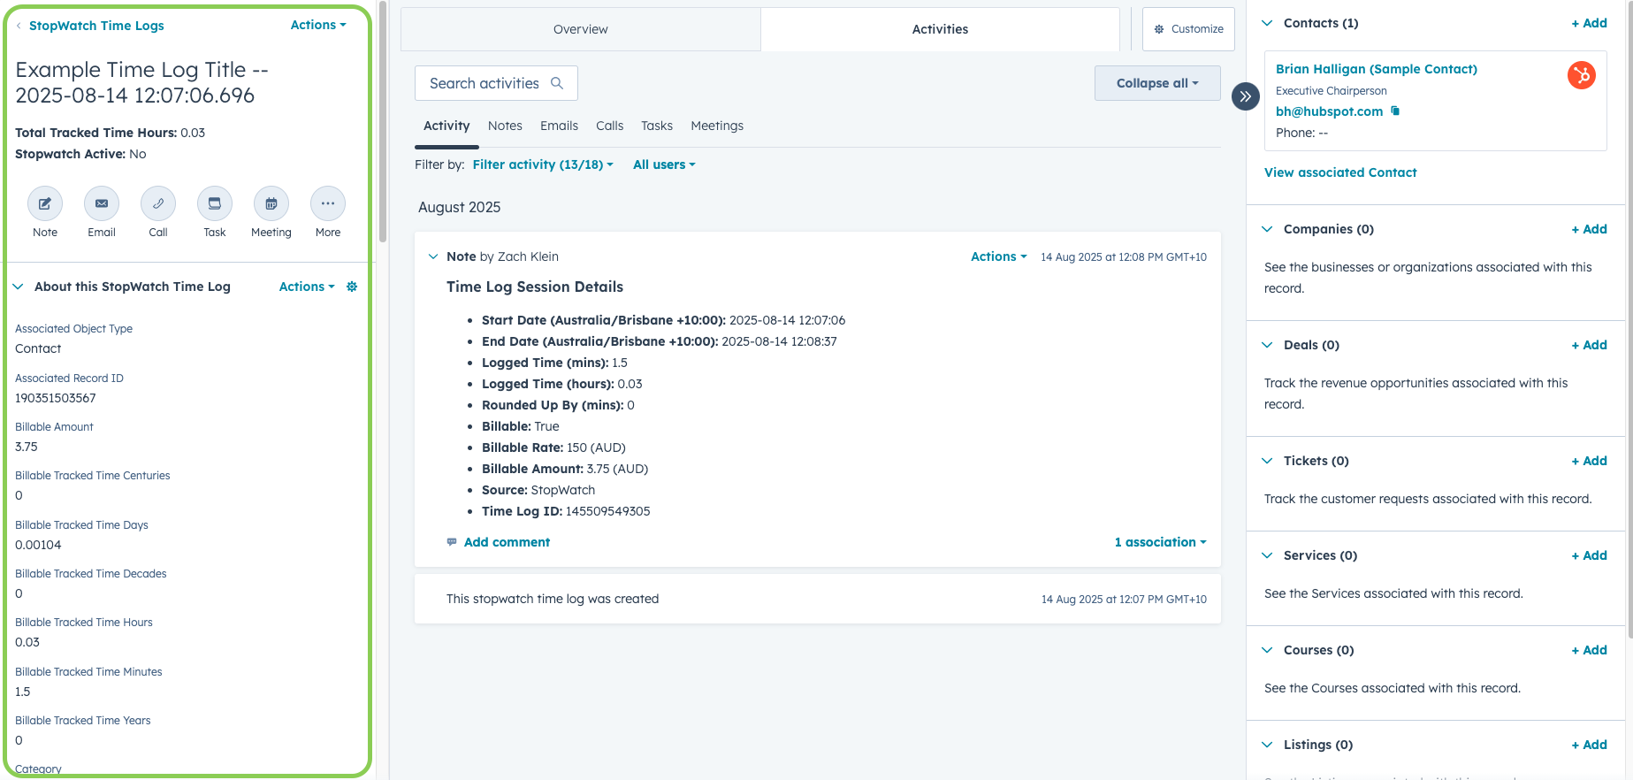Click + Add for Contacts
The width and height of the screenshot is (1633, 780).
[1589, 23]
